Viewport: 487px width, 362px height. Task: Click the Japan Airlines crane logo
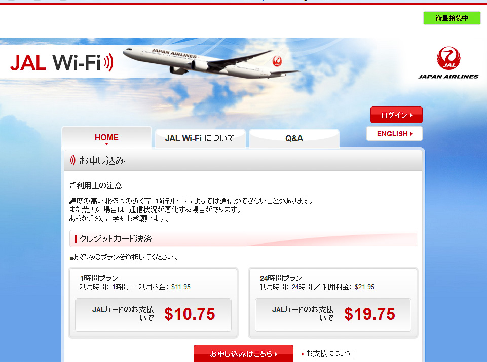pyautogui.click(x=448, y=58)
